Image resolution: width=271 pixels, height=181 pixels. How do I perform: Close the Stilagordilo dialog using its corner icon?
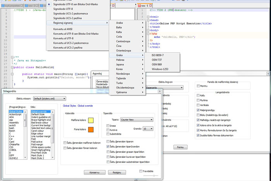pos(160,91)
